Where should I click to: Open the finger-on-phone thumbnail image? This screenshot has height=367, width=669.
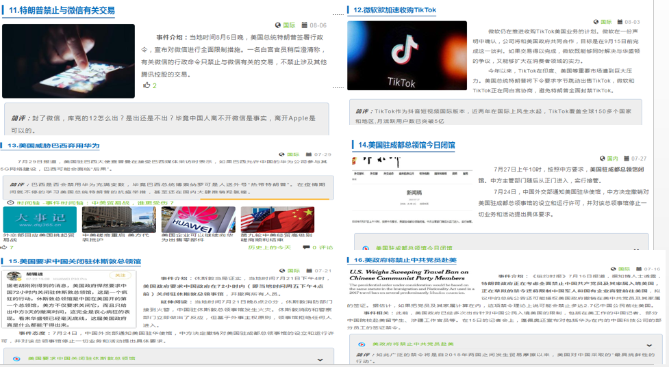(68, 61)
